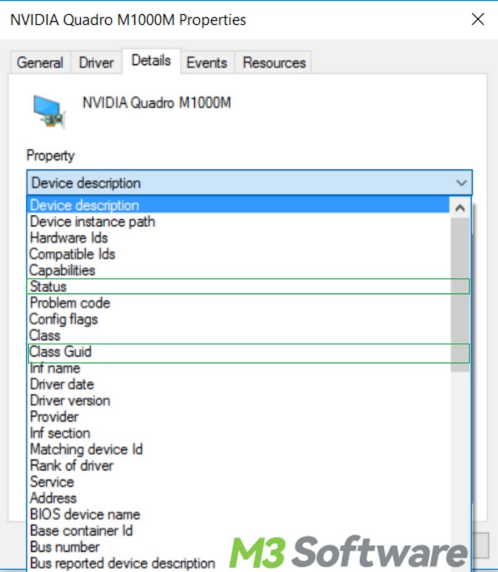Select 'Driver date' property
The height and width of the screenshot is (572, 498).
pyautogui.click(x=238, y=384)
